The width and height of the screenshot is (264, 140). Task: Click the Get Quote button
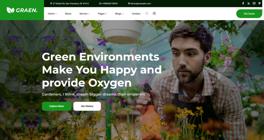249,14
